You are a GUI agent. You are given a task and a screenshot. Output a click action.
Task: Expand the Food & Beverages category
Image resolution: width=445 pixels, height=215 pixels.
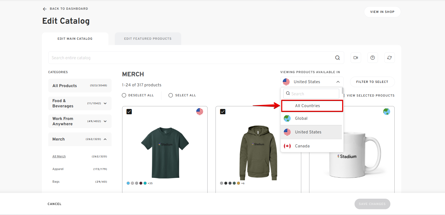(x=105, y=103)
